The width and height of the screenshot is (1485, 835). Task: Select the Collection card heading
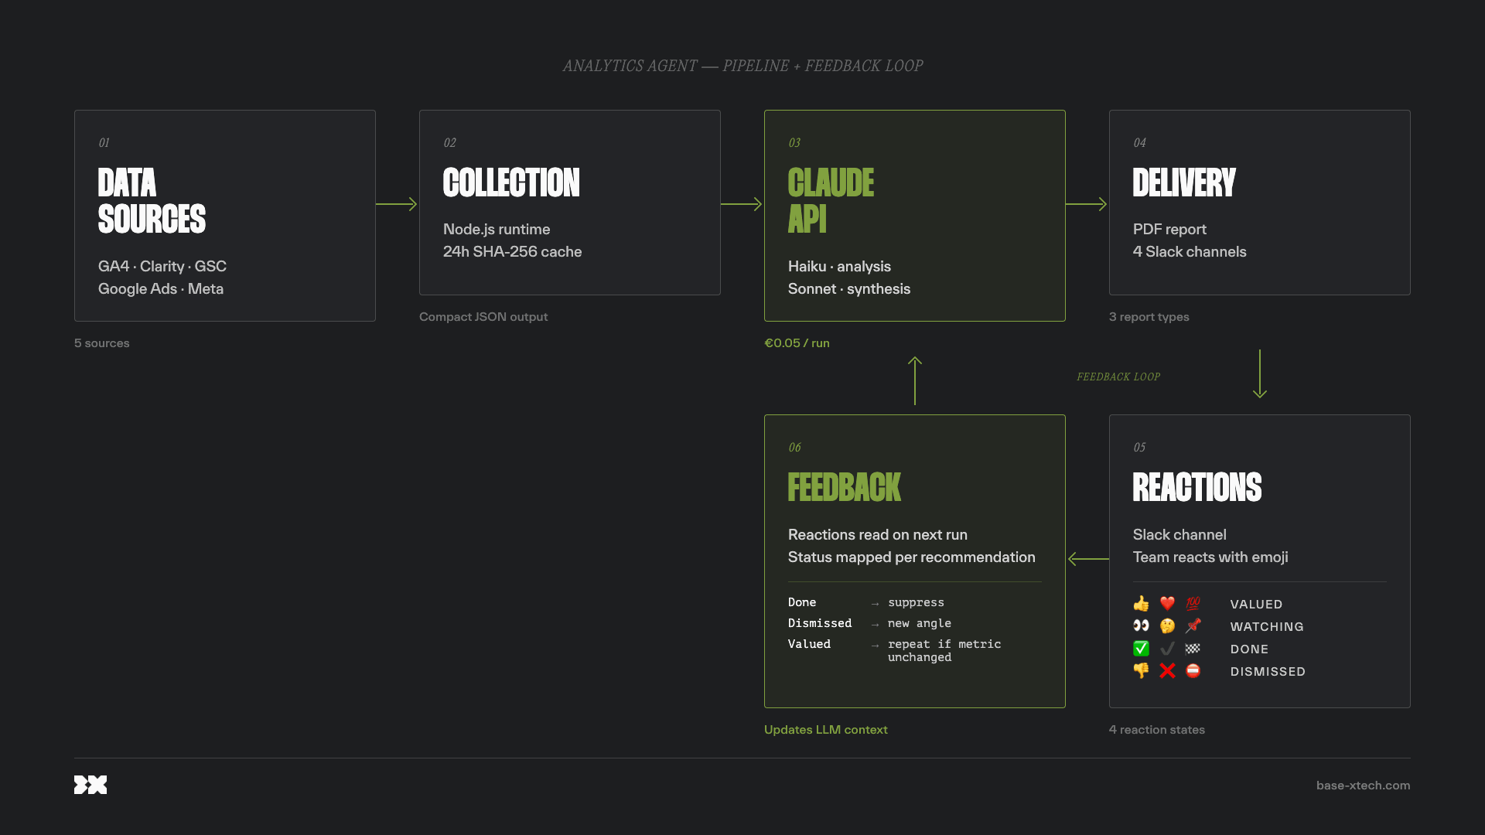coord(511,183)
